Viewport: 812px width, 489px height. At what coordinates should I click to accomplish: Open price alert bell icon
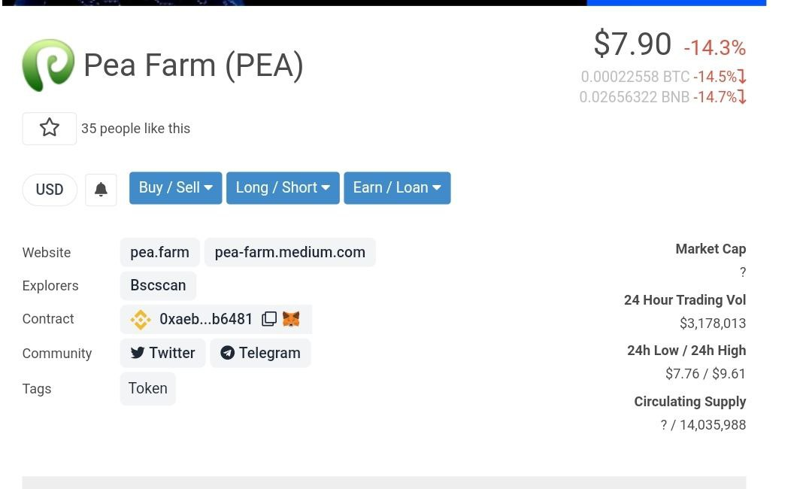tap(101, 190)
